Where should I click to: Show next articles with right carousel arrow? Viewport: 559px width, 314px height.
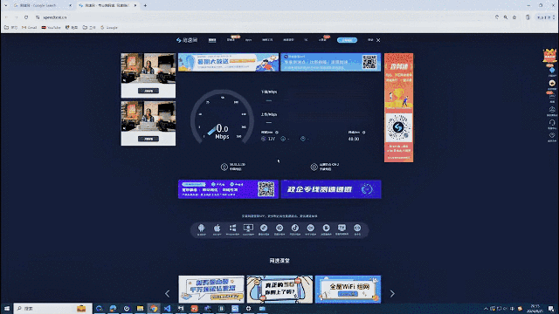tap(392, 294)
